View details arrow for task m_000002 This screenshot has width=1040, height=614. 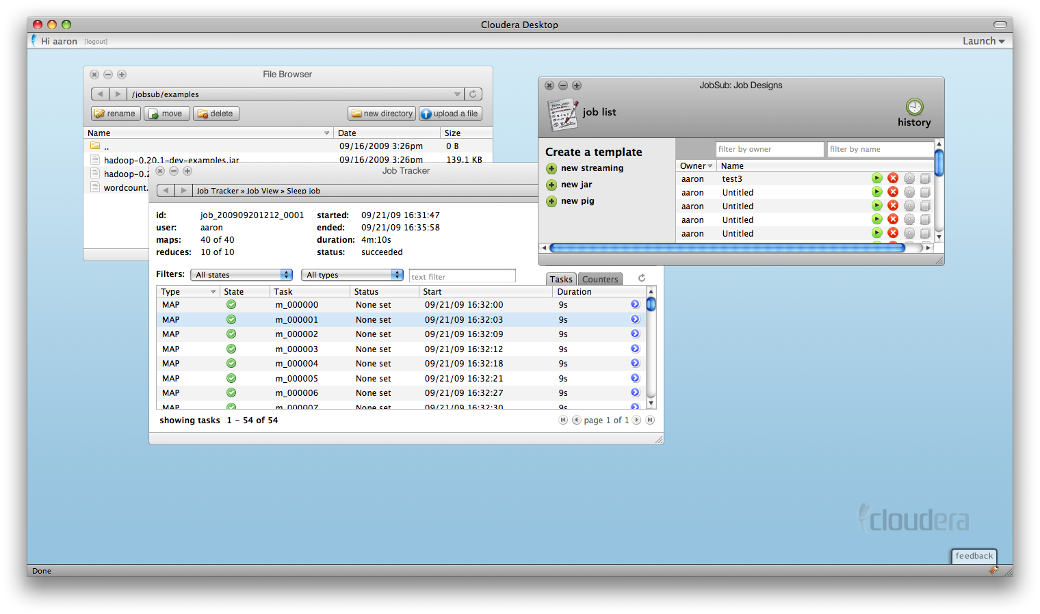tap(635, 334)
